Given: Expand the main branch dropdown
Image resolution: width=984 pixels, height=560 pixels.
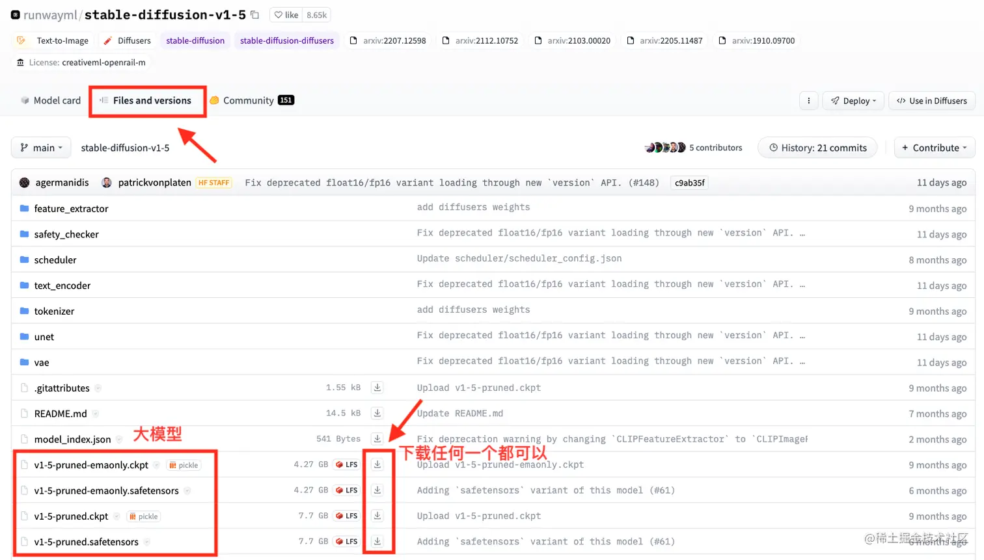Looking at the screenshot, I should point(41,148).
